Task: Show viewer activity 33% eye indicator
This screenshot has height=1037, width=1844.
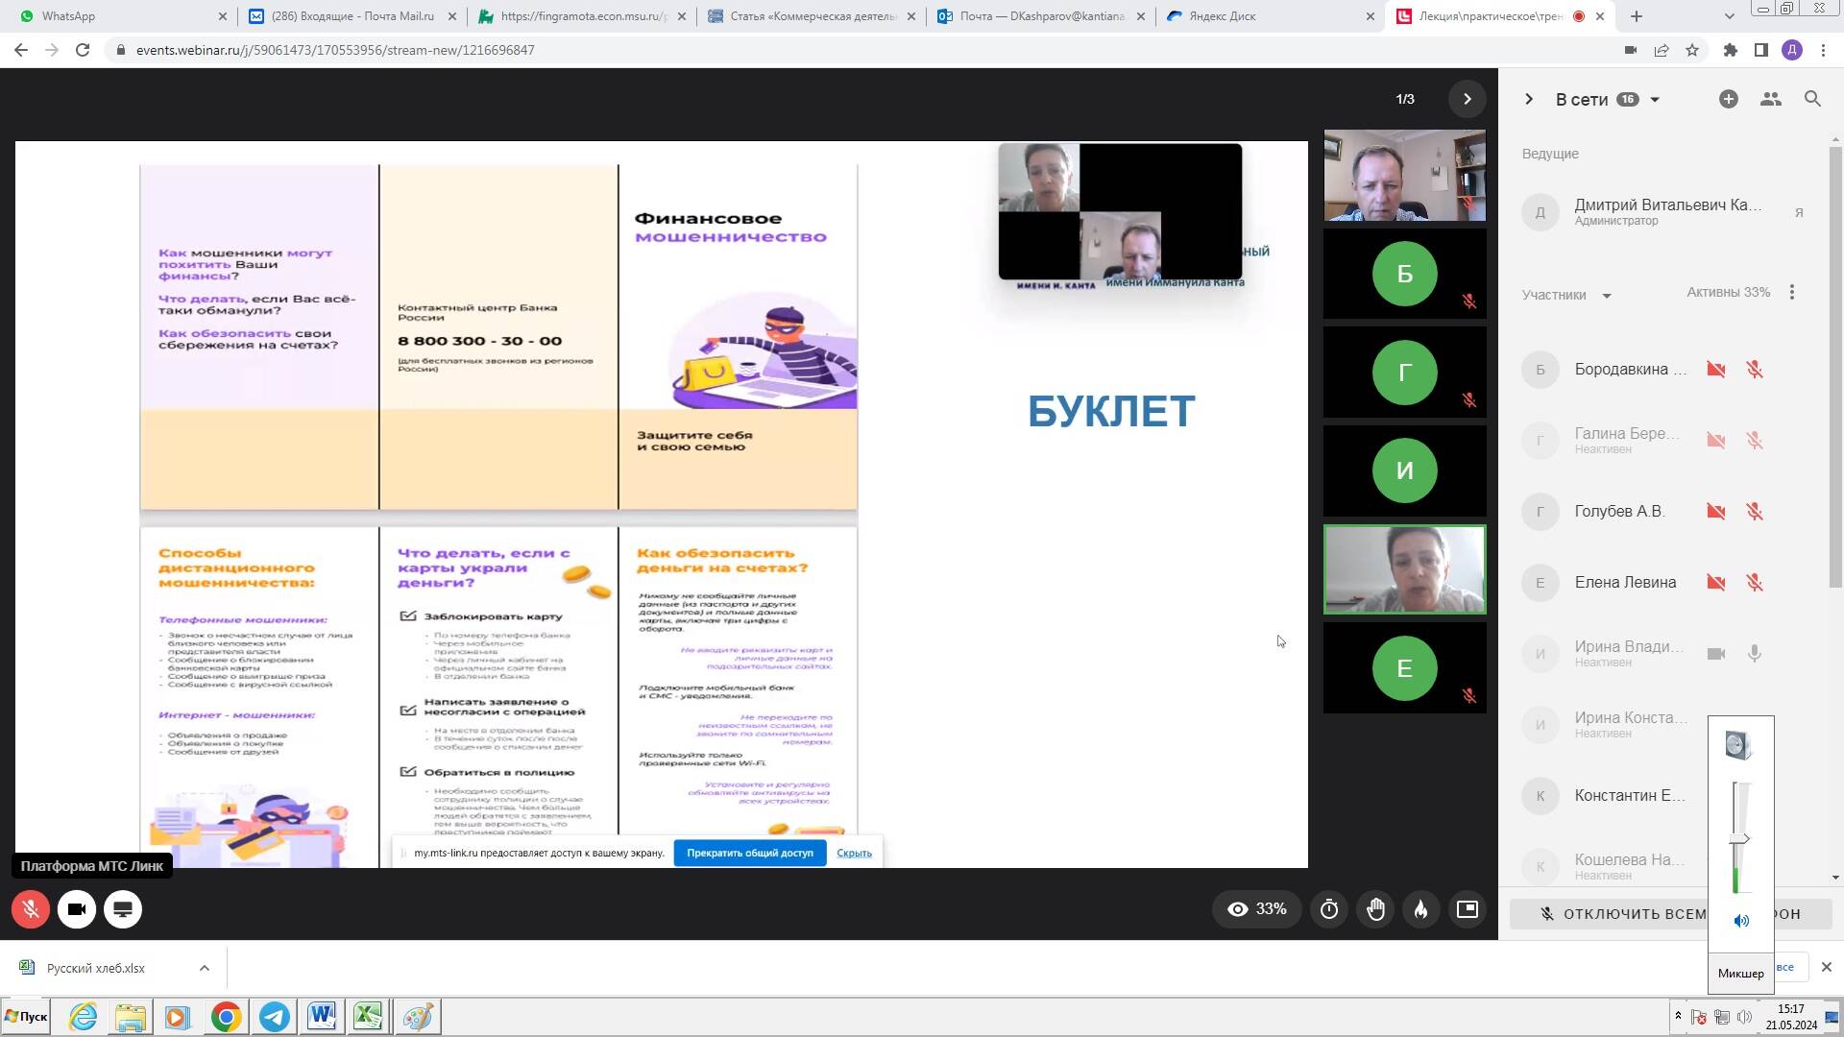Action: [1256, 909]
